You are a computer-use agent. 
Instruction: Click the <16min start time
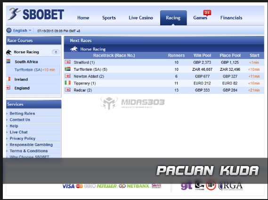[254, 83]
